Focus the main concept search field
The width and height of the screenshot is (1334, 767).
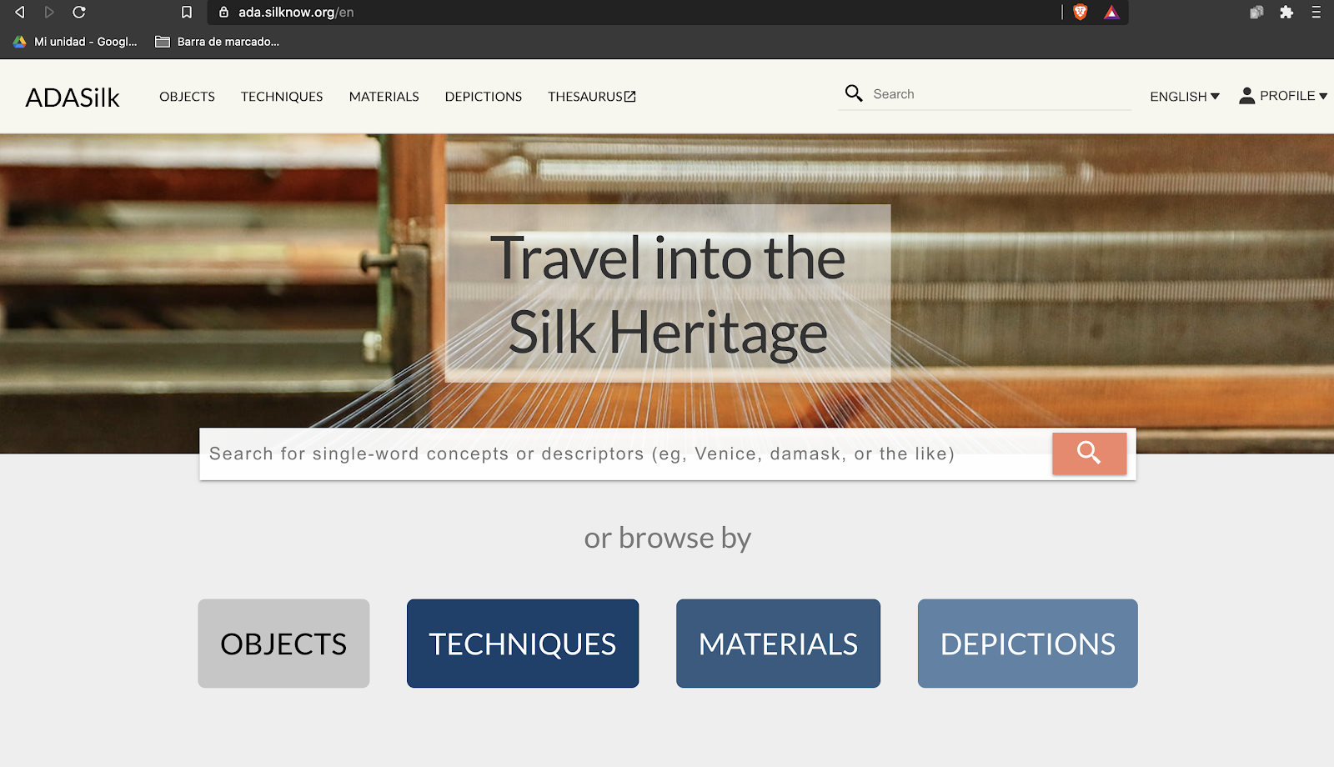625,454
